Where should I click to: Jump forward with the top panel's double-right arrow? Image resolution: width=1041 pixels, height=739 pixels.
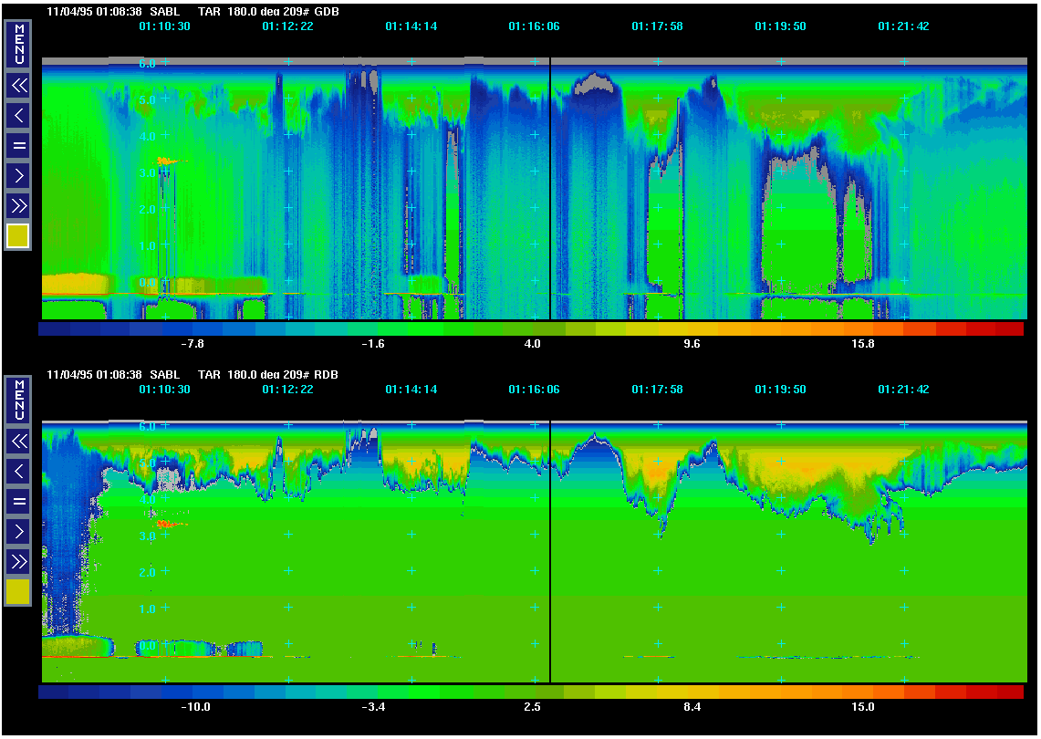[18, 205]
